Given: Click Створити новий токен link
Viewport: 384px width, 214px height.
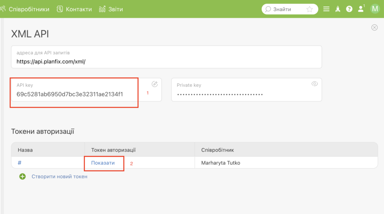Looking at the screenshot, I should [60, 176].
